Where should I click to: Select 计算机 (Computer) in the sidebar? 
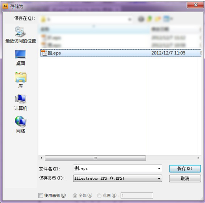click(20, 102)
